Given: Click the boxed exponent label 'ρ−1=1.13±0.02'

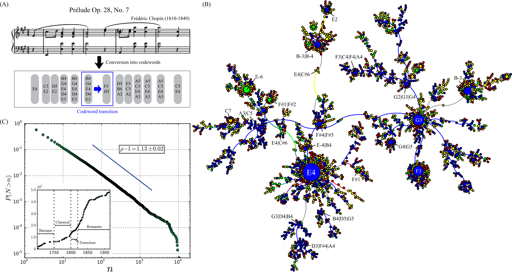Looking at the screenshot, I should coord(143,149).
